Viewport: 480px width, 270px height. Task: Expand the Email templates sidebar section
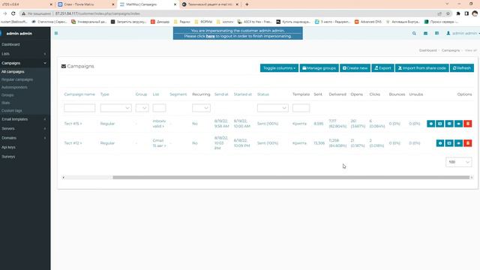(x=25, y=119)
